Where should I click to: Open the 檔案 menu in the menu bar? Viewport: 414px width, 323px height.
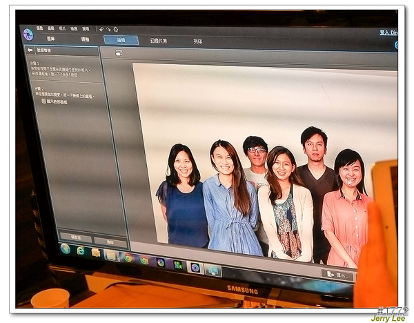click(x=39, y=28)
